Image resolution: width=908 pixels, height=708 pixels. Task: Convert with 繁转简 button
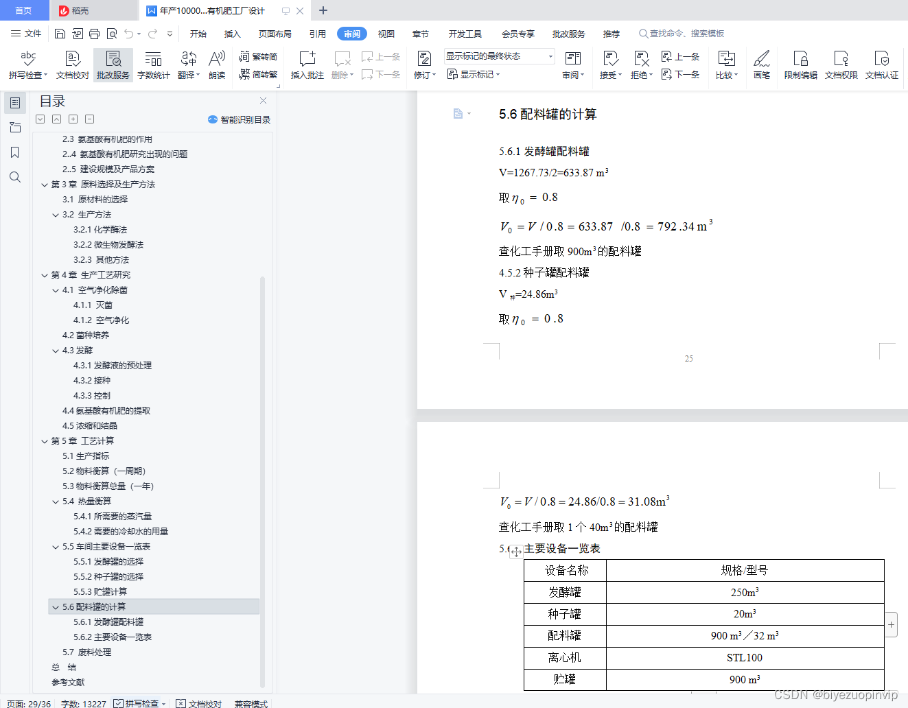pyautogui.click(x=258, y=57)
